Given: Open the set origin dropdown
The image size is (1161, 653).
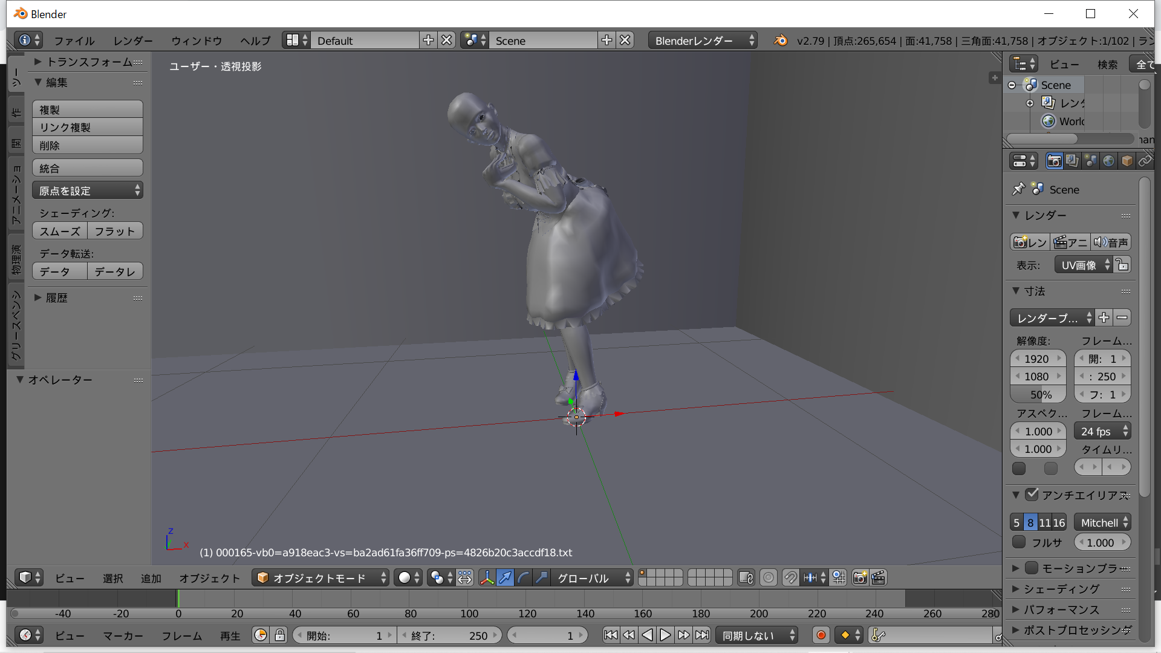Looking at the screenshot, I should (x=87, y=190).
